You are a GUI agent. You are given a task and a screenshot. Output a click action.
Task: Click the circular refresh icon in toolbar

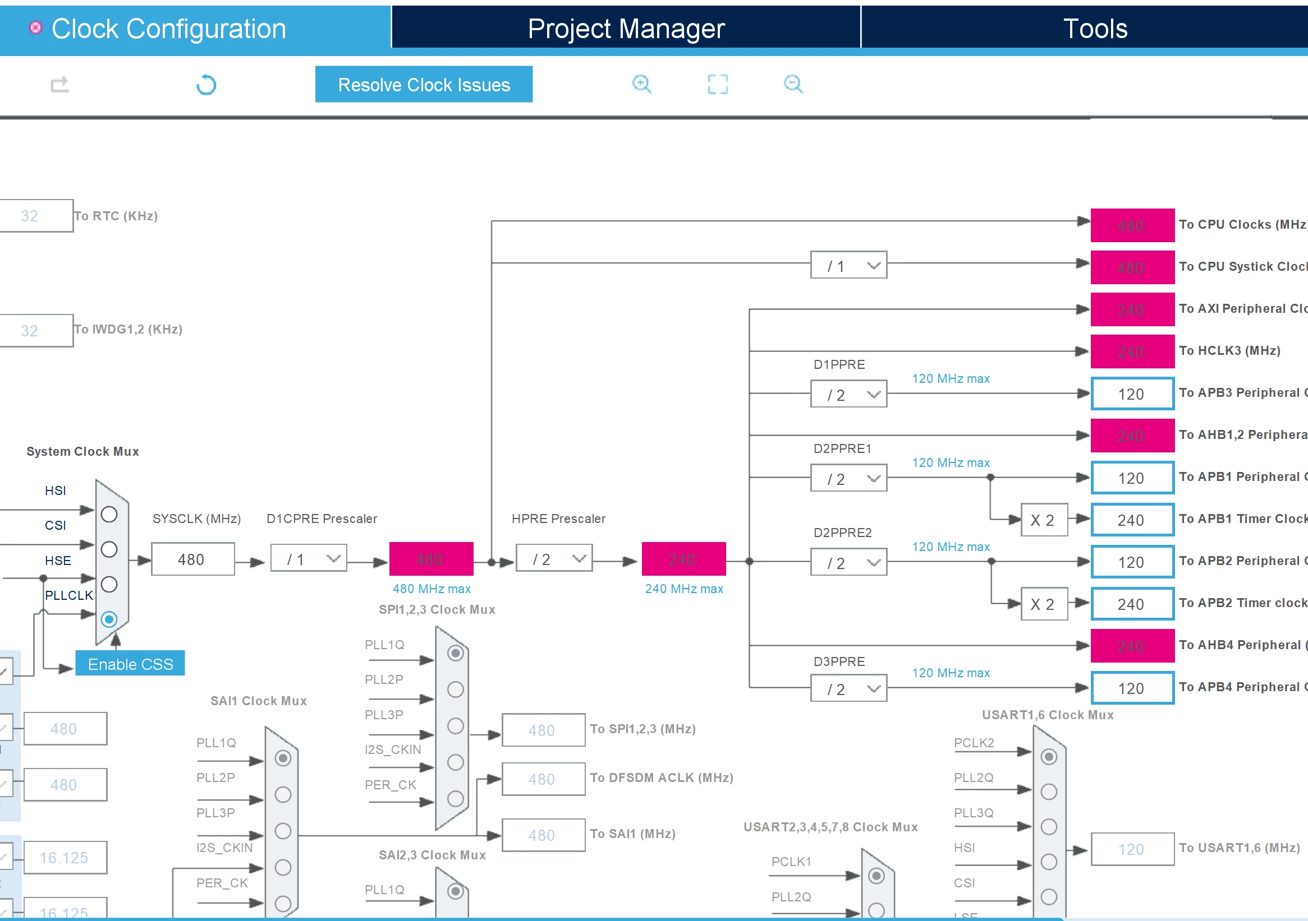(x=206, y=85)
